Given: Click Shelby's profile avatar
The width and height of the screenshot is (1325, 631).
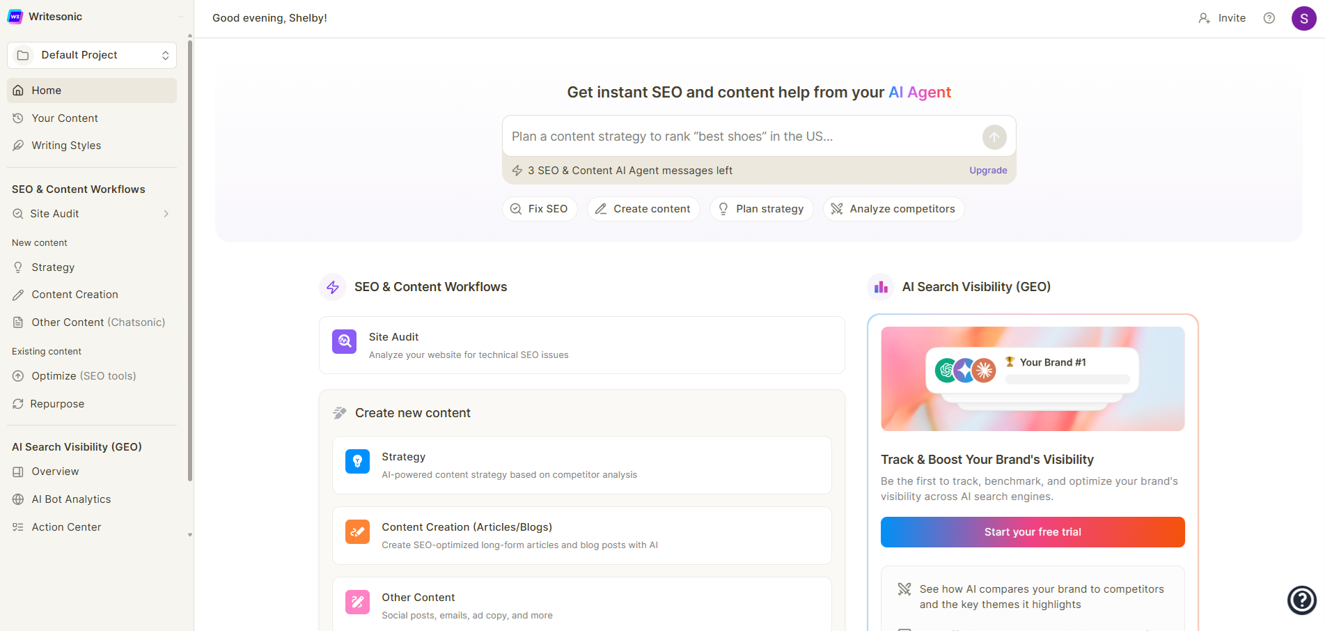Looking at the screenshot, I should [x=1304, y=18].
